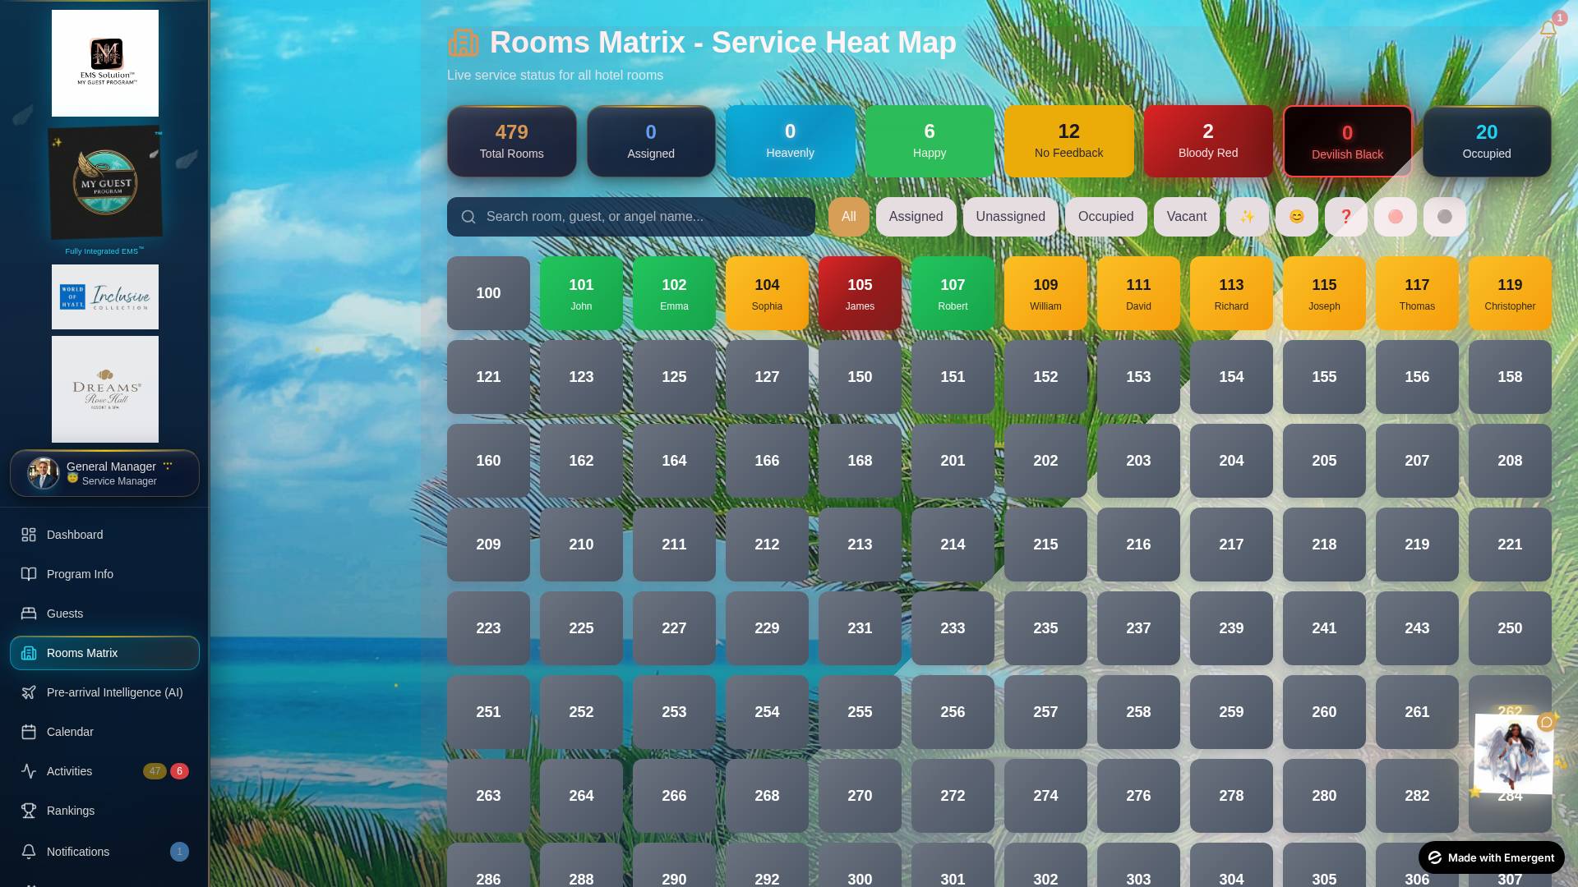Click the No Feedback 12 card

coord(1068,141)
